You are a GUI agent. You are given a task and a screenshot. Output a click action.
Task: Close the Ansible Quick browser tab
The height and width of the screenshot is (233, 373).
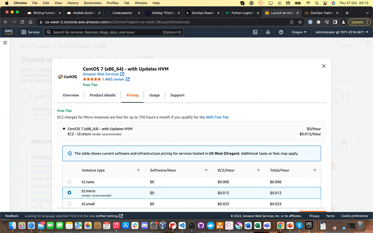pyautogui.click(x=99, y=13)
